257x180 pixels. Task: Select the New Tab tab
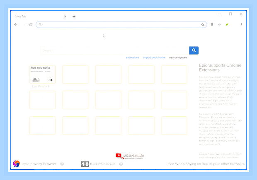pos(39,17)
